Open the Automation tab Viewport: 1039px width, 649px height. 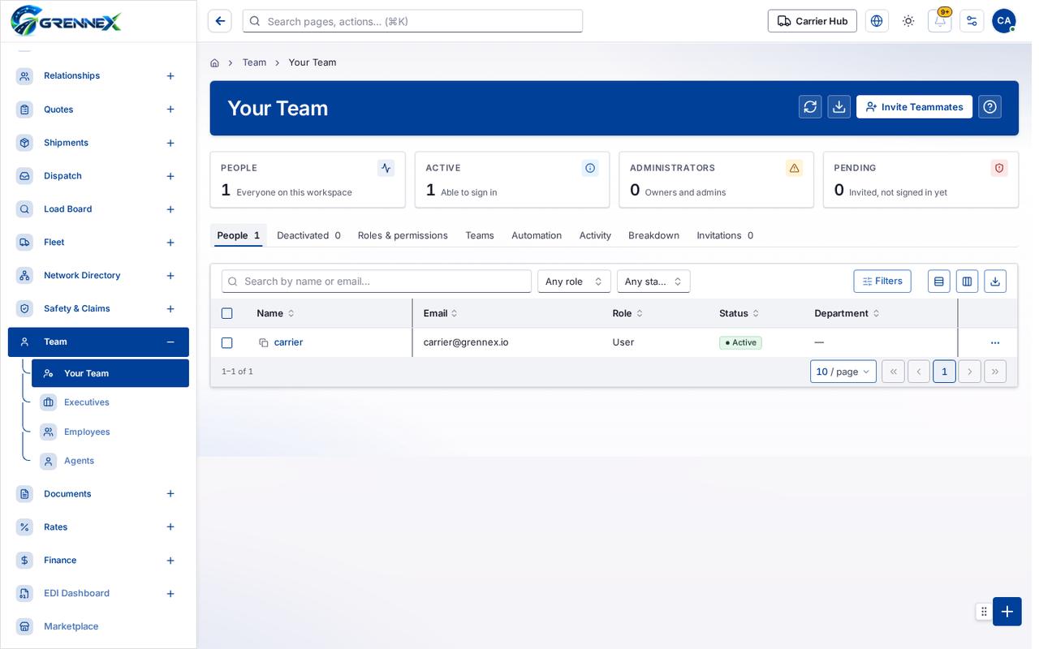coord(537,235)
